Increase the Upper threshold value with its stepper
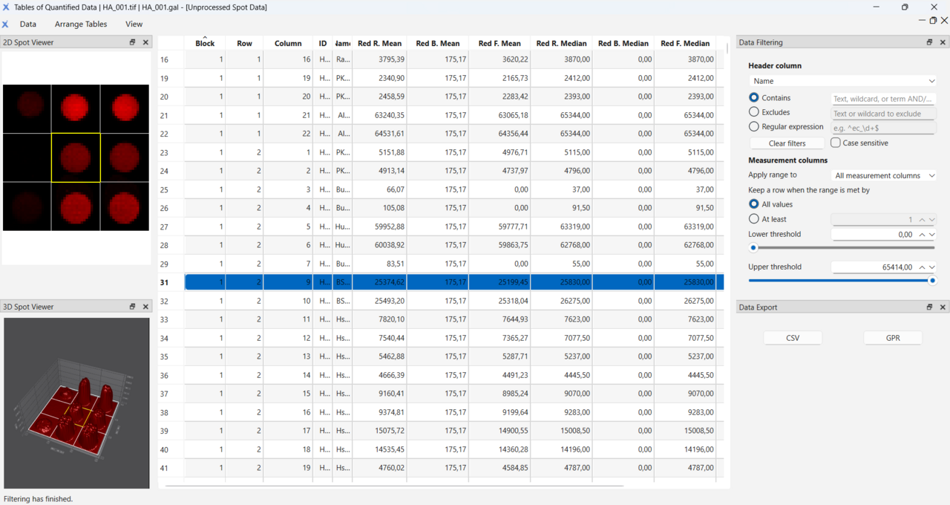Image resolution: width=950 pixels, height=505 pixels. tap(922, 267)
